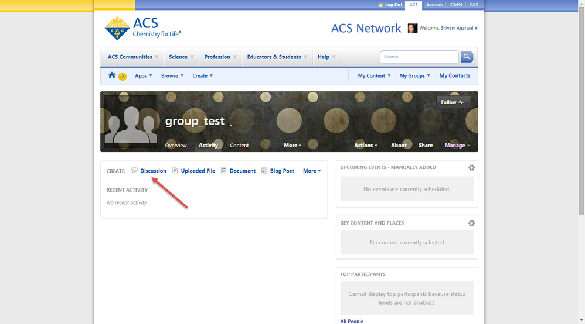Create a new Discussion
The image size is (585, 324).
coord(153,171)
